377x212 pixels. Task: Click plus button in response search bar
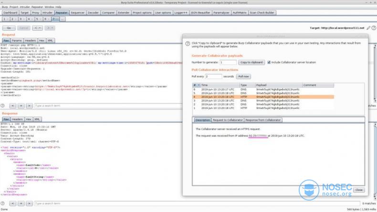pos(21,203)
